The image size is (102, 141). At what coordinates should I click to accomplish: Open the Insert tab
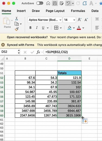pos(21,11)
